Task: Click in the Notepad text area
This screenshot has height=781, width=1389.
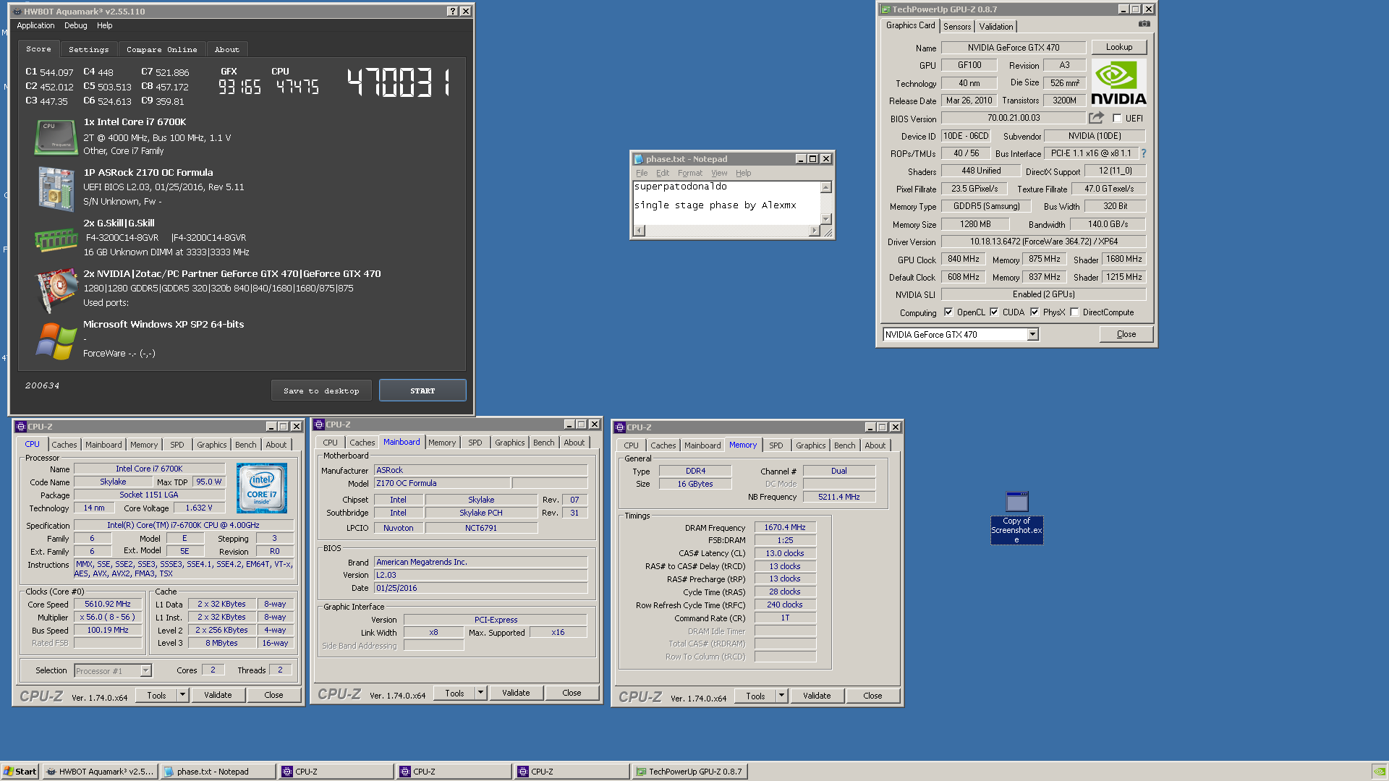Action: pos(726,202)
